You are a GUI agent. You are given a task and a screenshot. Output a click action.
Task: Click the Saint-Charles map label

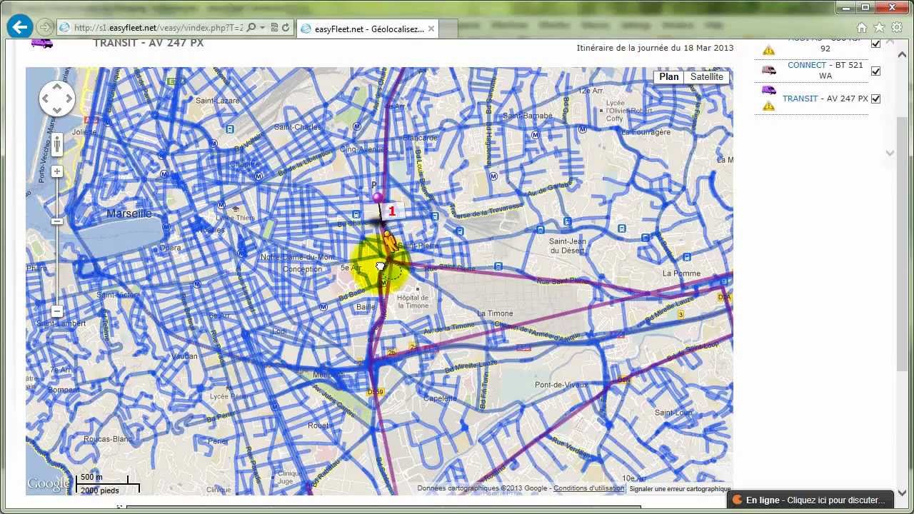pyautogui.click(x=298, y=127)
